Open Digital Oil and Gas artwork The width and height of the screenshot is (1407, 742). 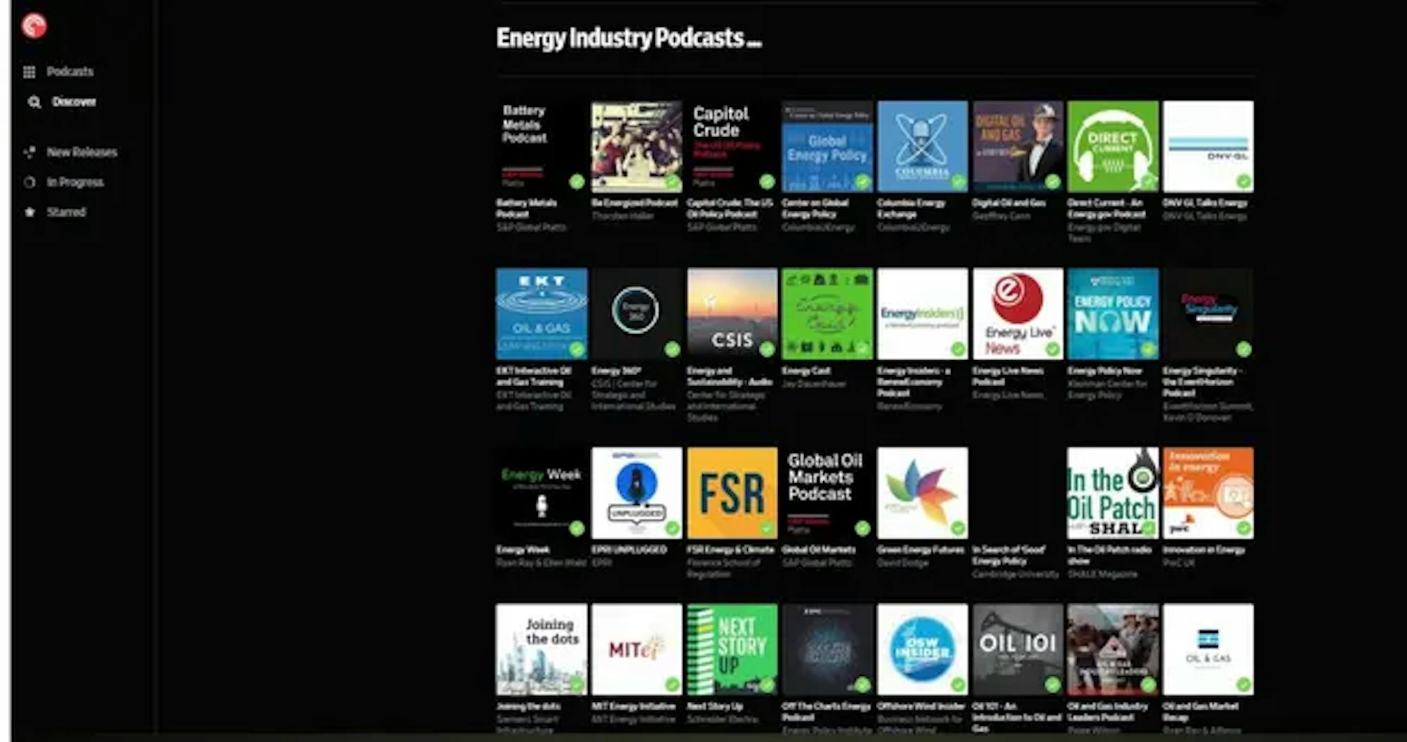[x=1018, y=146]
